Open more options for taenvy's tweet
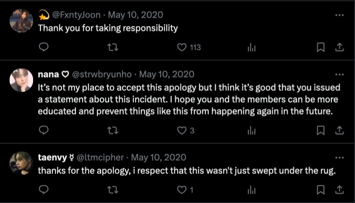 pyautogui.click(x=340, y=158)
